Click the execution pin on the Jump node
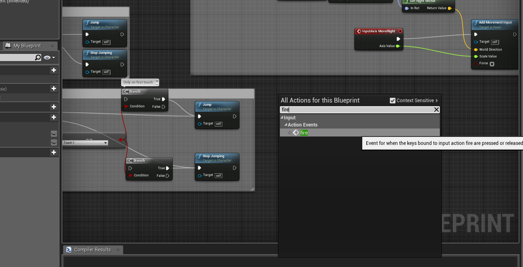 click(x=200, y=116)
